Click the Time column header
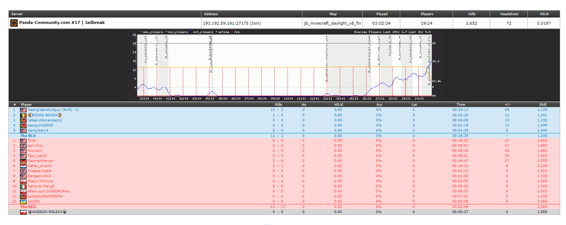 461,104
